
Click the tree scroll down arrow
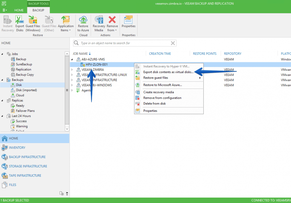[67, 129]
